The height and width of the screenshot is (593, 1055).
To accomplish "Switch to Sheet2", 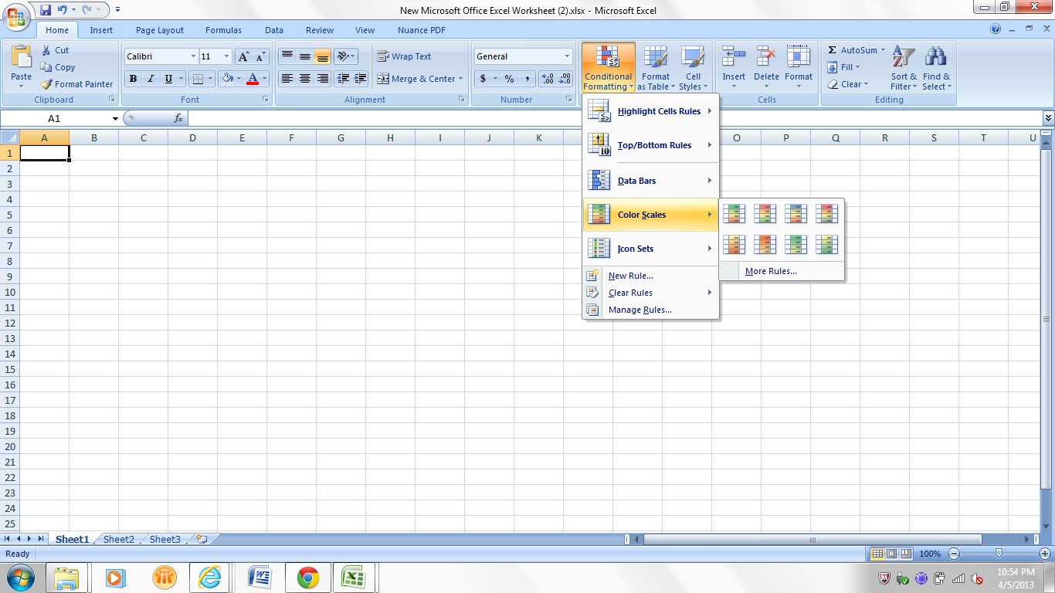I will [117, 539].
